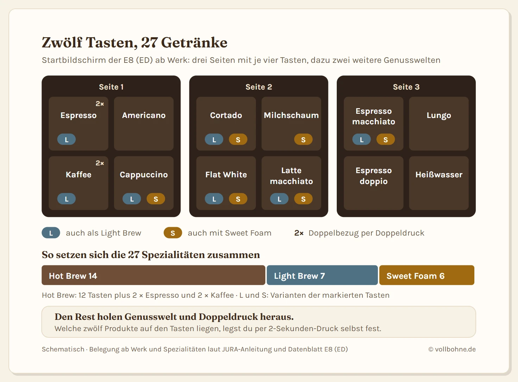Tap the Espresso macchiato tile
Screen dimensions: 518x382
coord(373,124)
